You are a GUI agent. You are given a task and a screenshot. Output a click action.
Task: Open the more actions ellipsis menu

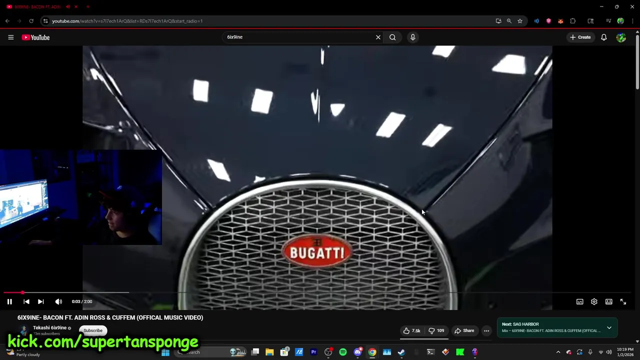486,330
